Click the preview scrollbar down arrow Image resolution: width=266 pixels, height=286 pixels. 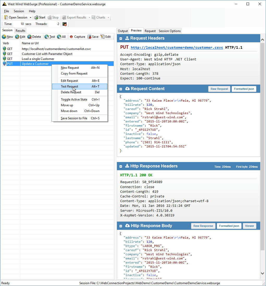point(262,273)
